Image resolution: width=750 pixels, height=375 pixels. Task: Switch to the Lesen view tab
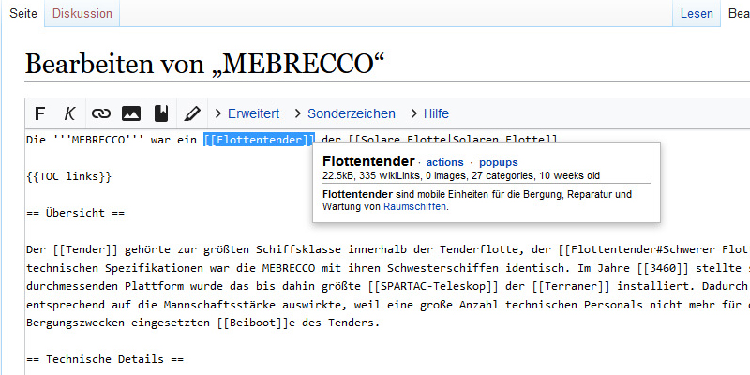[697, 14]
